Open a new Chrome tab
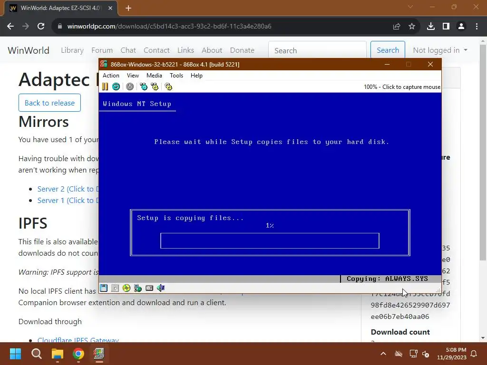This screenshot has height=365, width=487. click(x=128, y=8)
